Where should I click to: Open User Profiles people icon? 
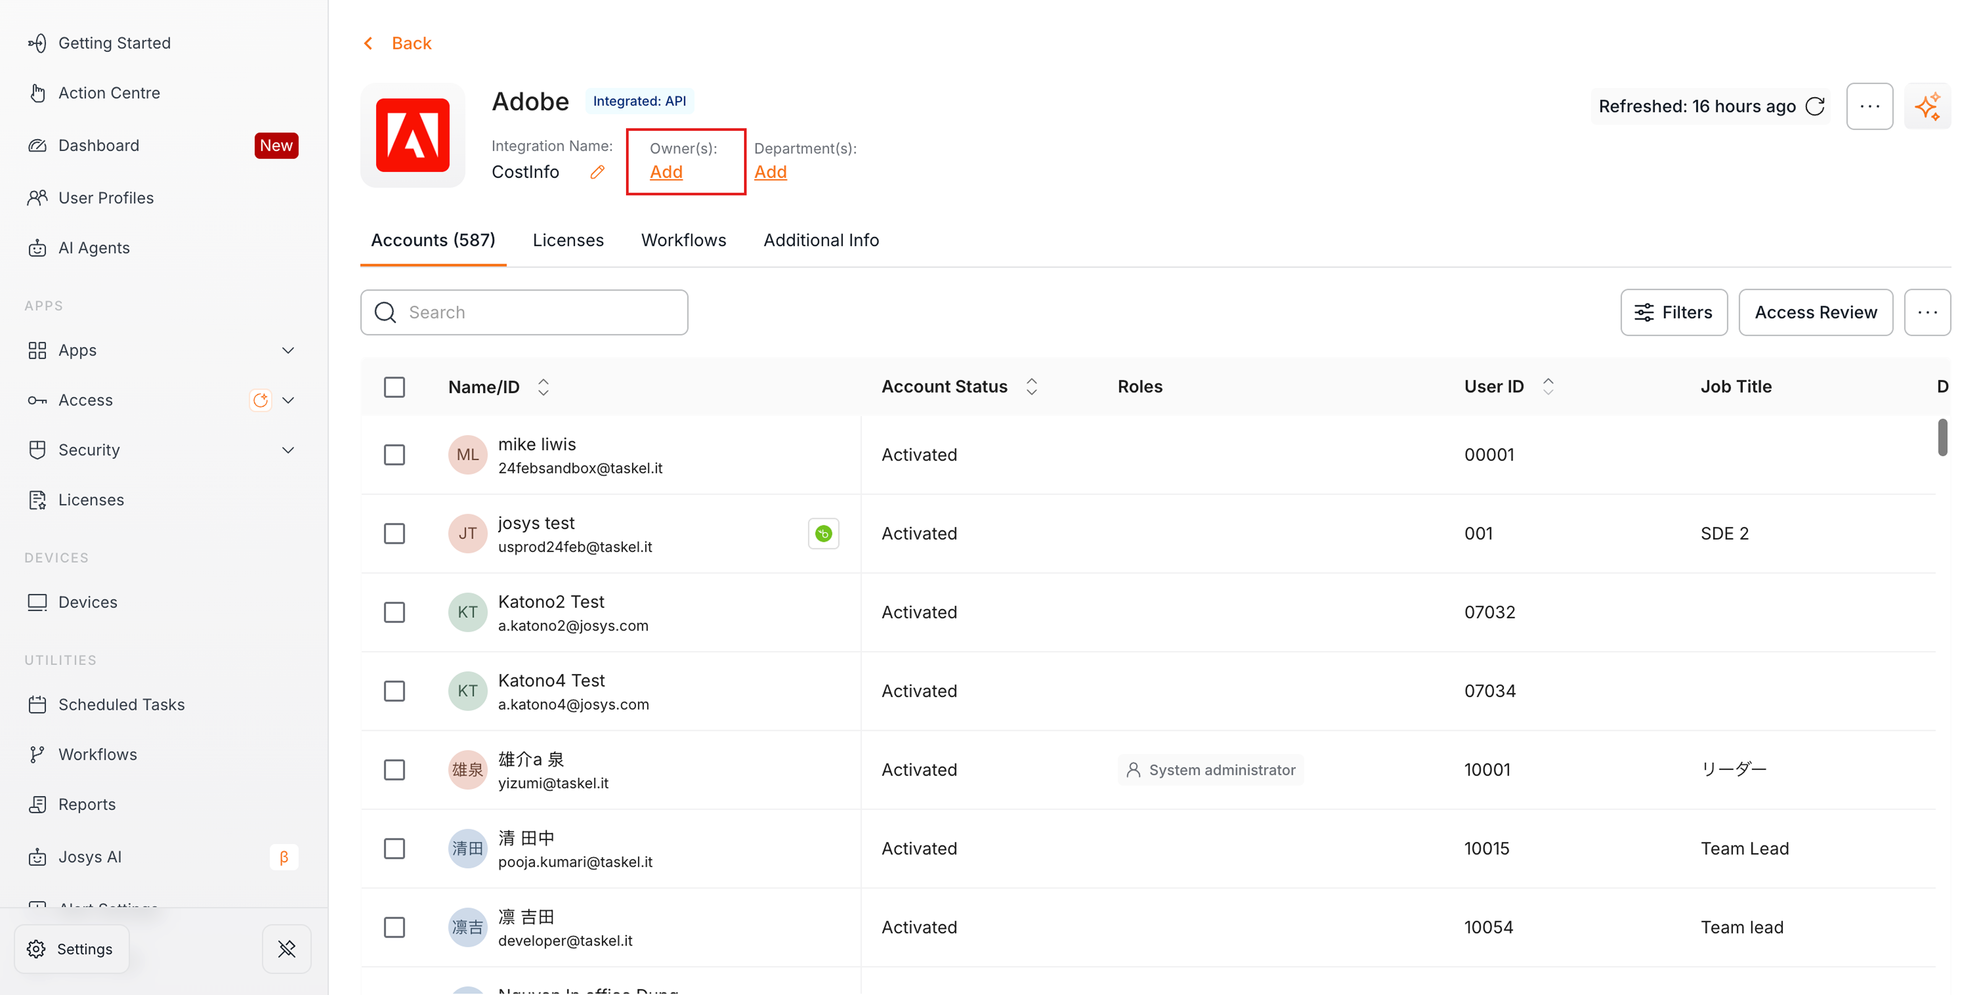[37, 198]
